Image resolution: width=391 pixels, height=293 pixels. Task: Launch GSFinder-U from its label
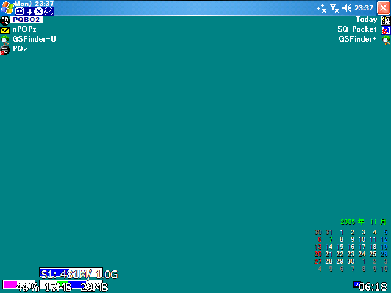click(x=34, y=39)
